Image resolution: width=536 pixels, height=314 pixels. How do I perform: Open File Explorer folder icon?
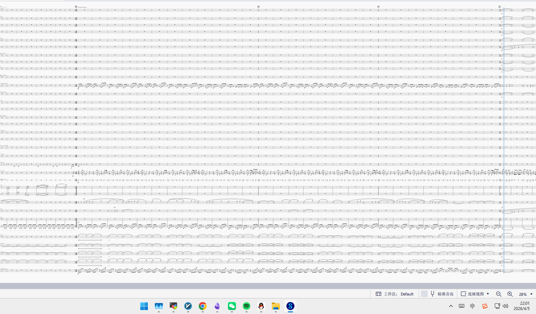[x=276, y=306]
